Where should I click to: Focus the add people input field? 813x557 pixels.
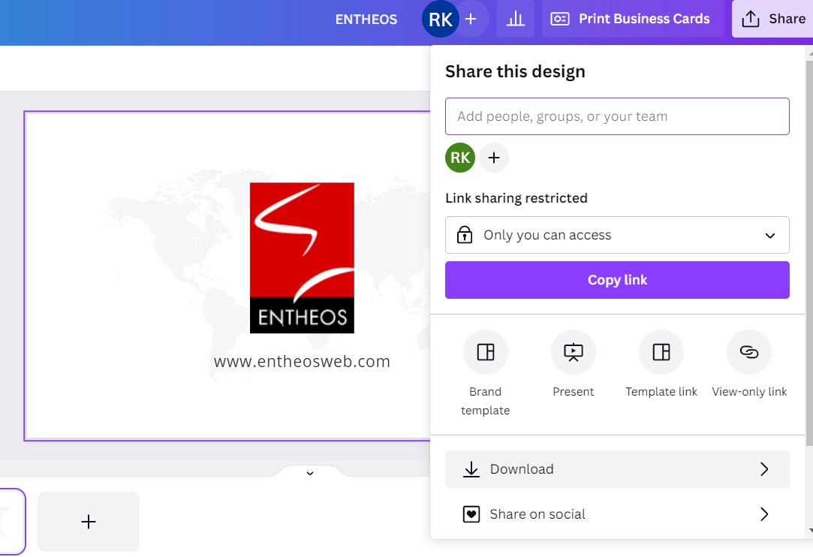(x=617, y=116)
